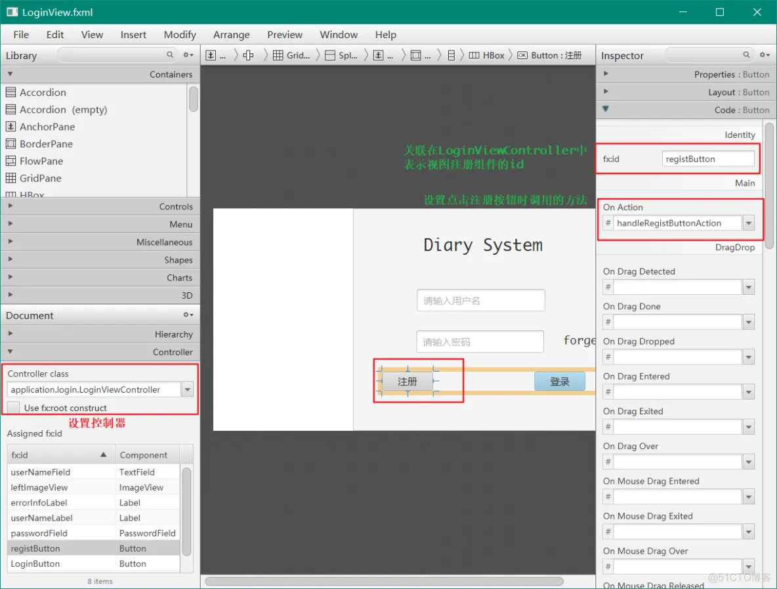This screenshot has height=589, width=777.
Task: Choose the BorderPane container icon
Action: coord(10,144)
